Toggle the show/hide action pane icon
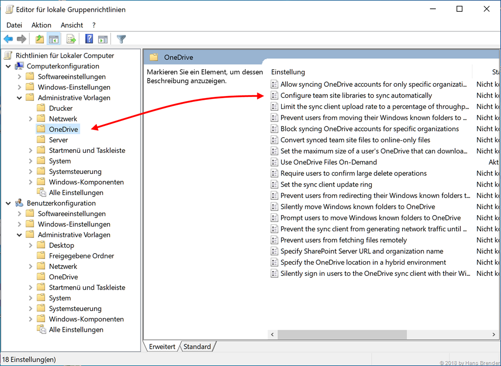 point(103,39)
